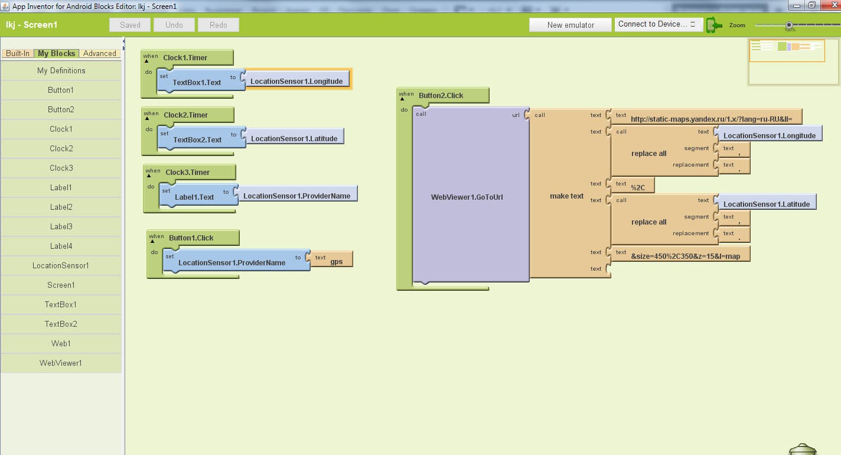Image resolution: width=841 pixels, height=455 pixels.
Task: Open the Web1 blocks drawer
Action: [61, 343]
